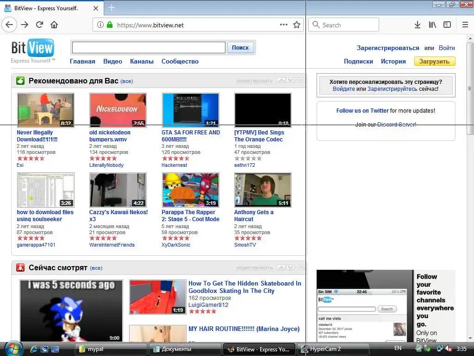
Task: Visit the LiterallyNobody channel link
Action: pos(106,165)
